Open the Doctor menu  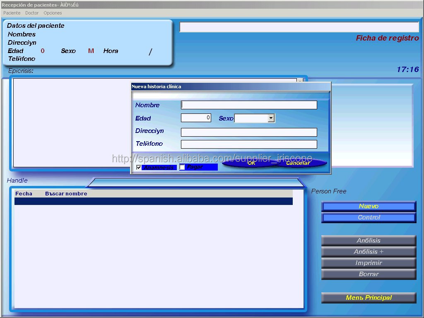click(x=32, y=13)
